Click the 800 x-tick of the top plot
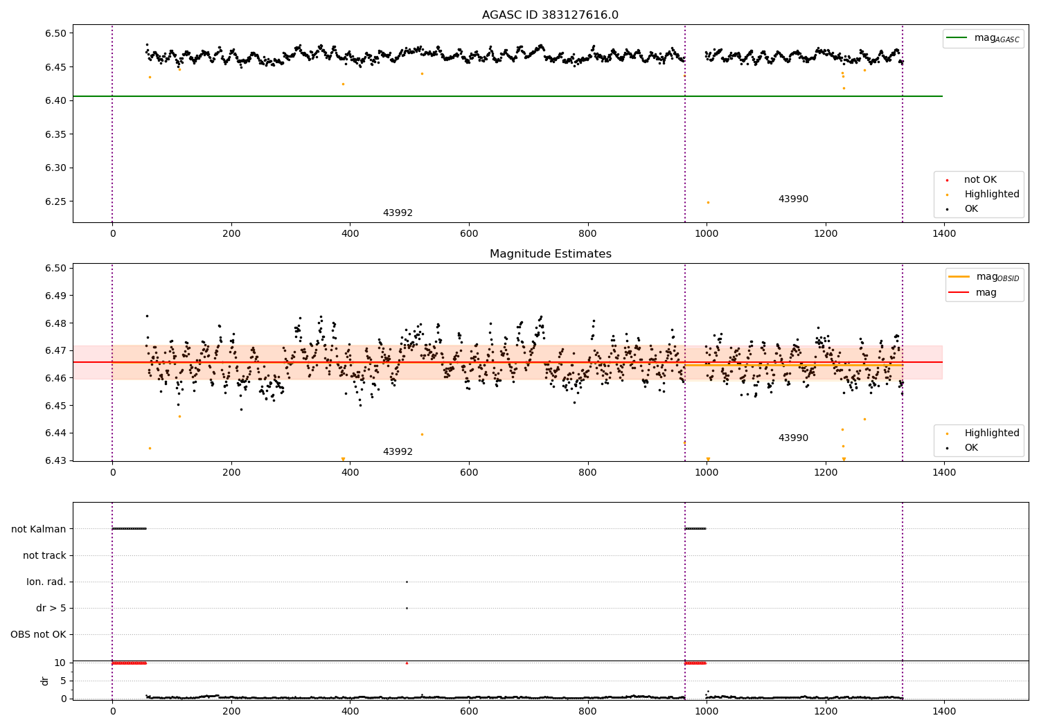Viewport: 1039px width, 727px height. pyautogui.click(x=587, y=233)
